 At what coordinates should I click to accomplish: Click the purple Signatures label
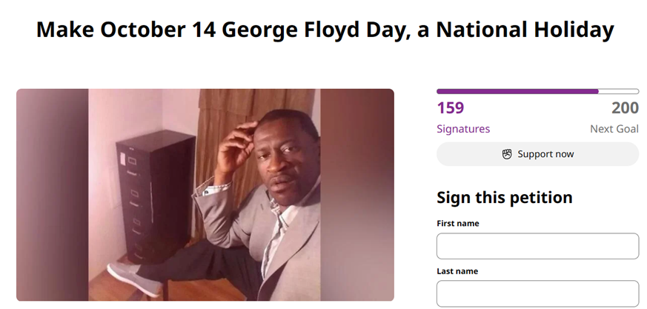click(x=463, y=129)
